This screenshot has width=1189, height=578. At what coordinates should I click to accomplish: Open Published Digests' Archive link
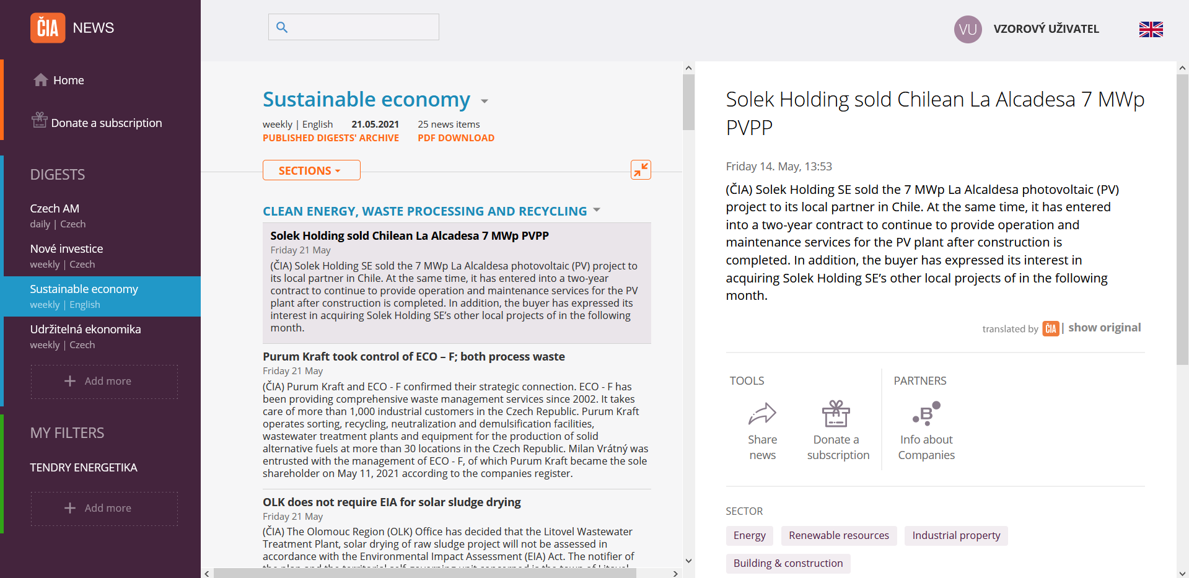[331, 138]
